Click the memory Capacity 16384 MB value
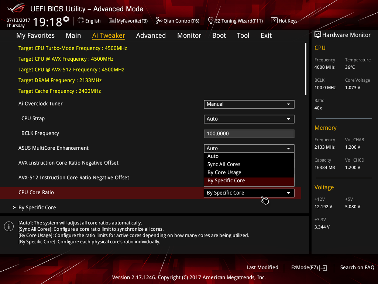 pos(325,168)
